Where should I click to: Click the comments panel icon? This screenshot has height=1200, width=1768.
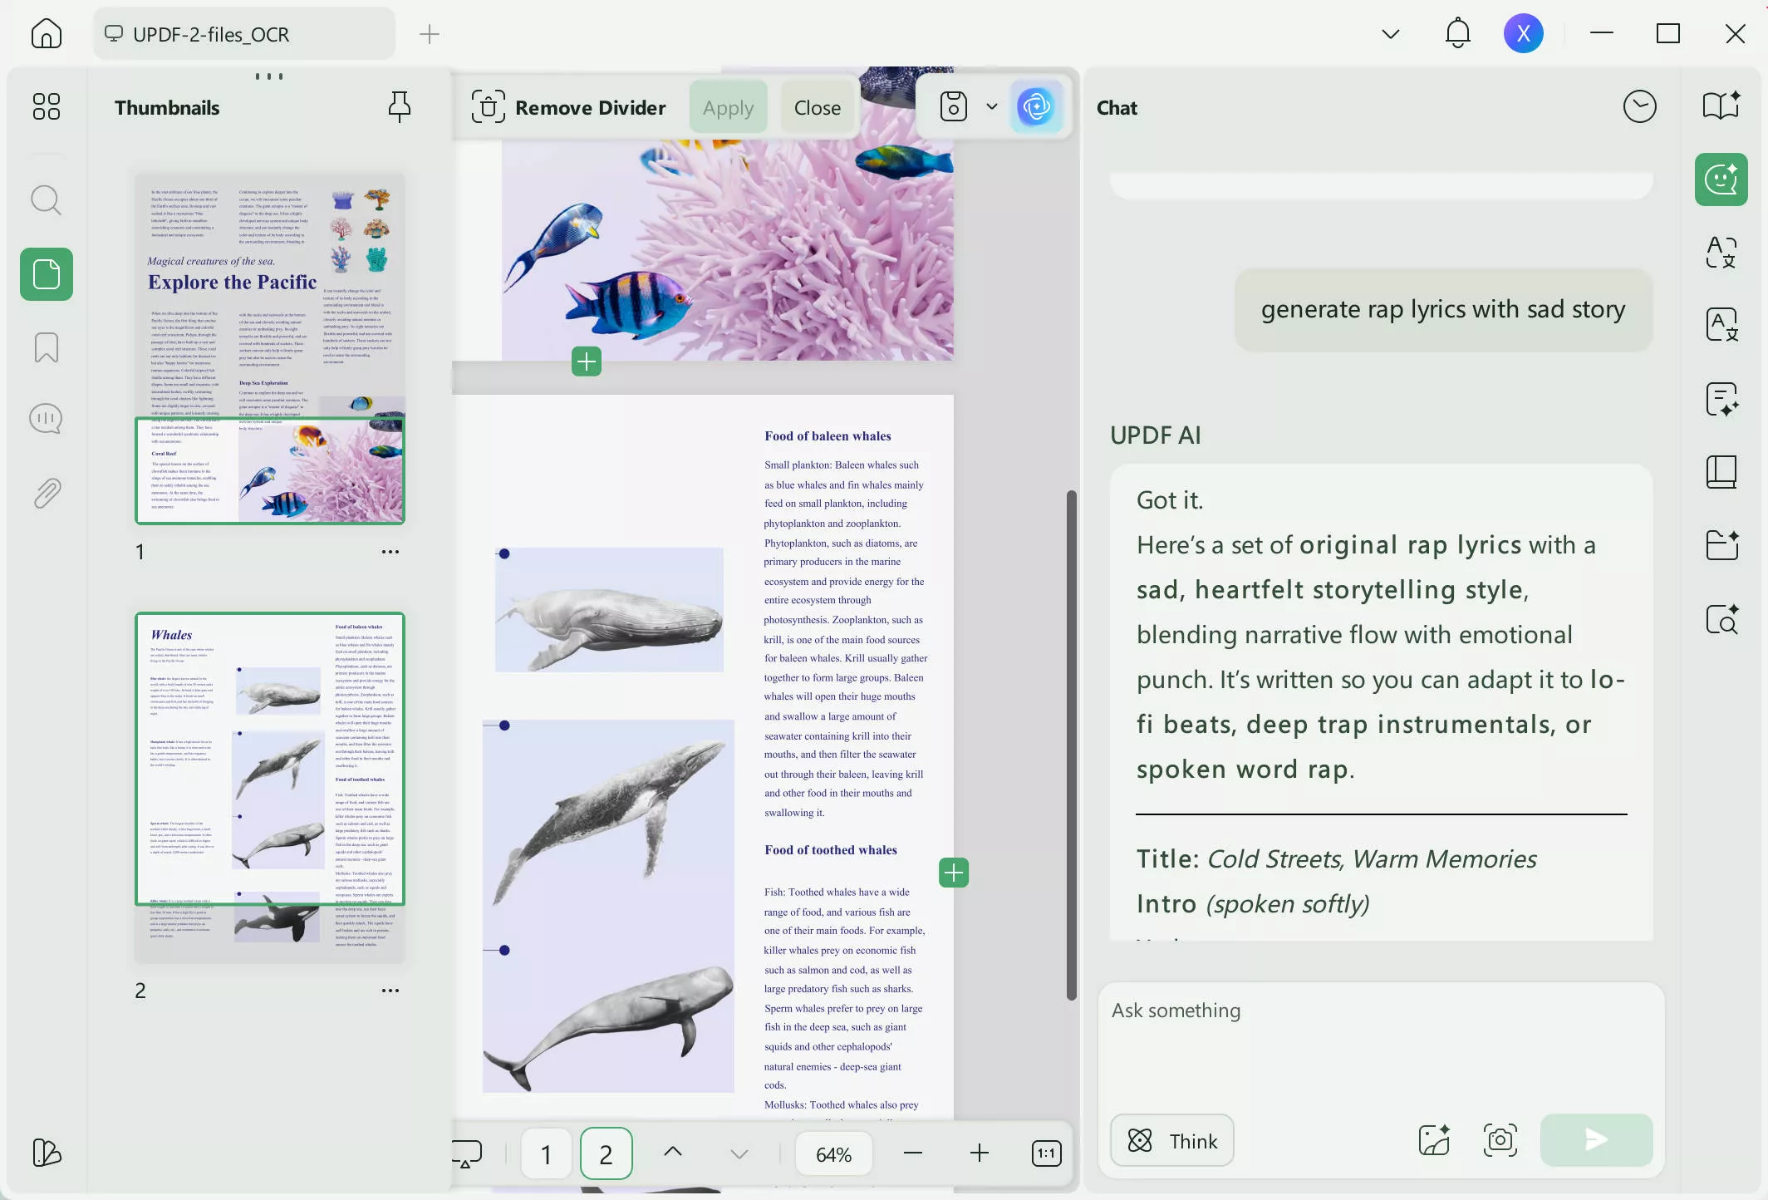pos(46,419)
